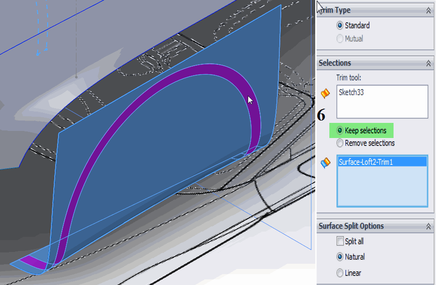This screenshot has height=285, width=436.
Task: Select the Linear surface split option
Action: pyautogui.click(x=340, y=273)
